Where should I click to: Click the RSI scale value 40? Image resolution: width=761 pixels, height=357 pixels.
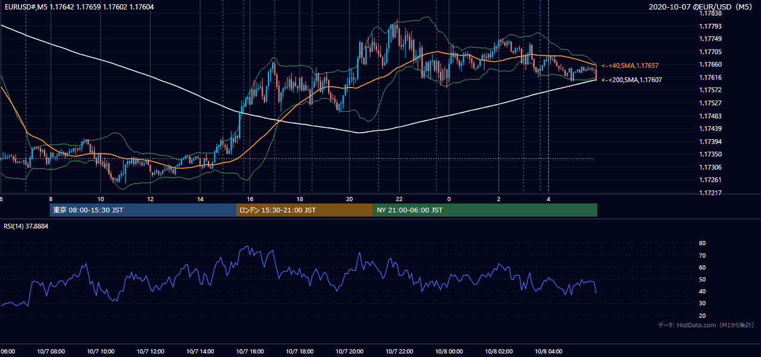pos(702,291)
